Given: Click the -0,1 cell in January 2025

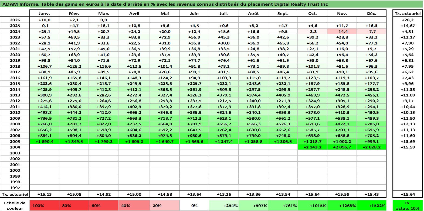Looking at the screenshot, I should (x=44, y=26).
